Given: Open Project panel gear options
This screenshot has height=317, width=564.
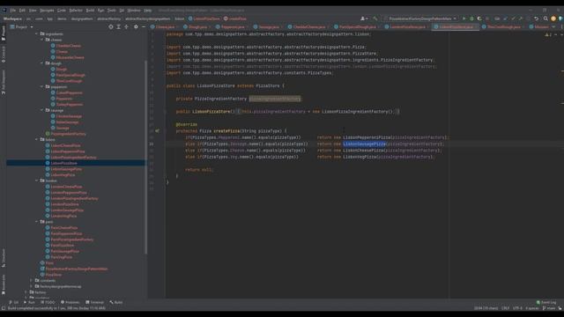Looking at the screenshot, I should pos(136,27).
